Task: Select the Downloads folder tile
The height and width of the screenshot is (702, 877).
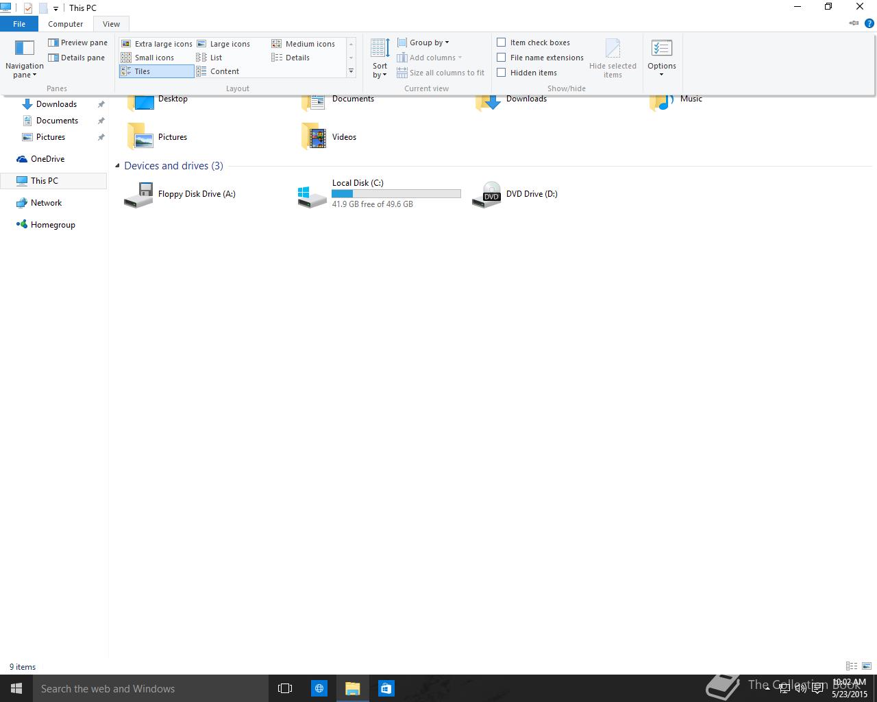Action: pos(512,101)
